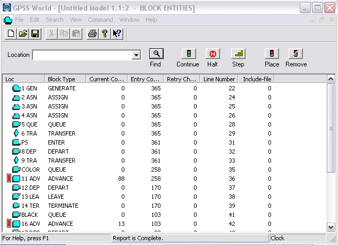The image size is (338, 245).
Task: Click the Retry Ch... column header
Action: click(182, 79)
